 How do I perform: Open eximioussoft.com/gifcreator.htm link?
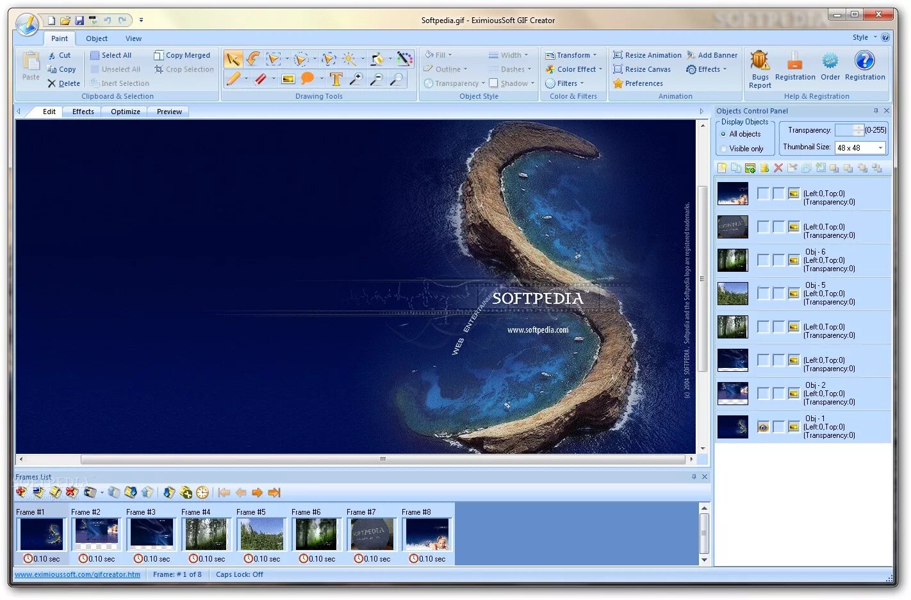pyautogui.click(x=78, y=574)
